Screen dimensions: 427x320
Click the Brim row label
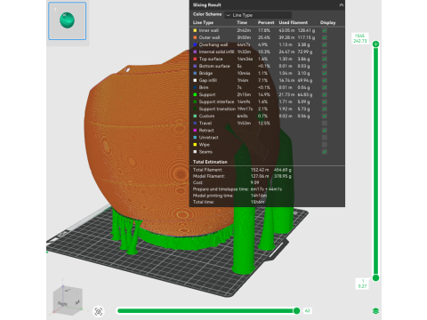204,87
